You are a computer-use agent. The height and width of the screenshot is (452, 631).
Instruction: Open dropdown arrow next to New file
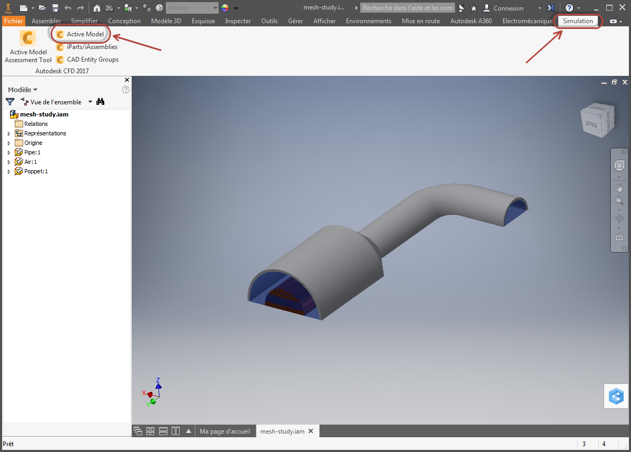click(33, 8)
